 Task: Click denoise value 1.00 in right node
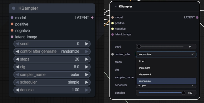(190, 93)
